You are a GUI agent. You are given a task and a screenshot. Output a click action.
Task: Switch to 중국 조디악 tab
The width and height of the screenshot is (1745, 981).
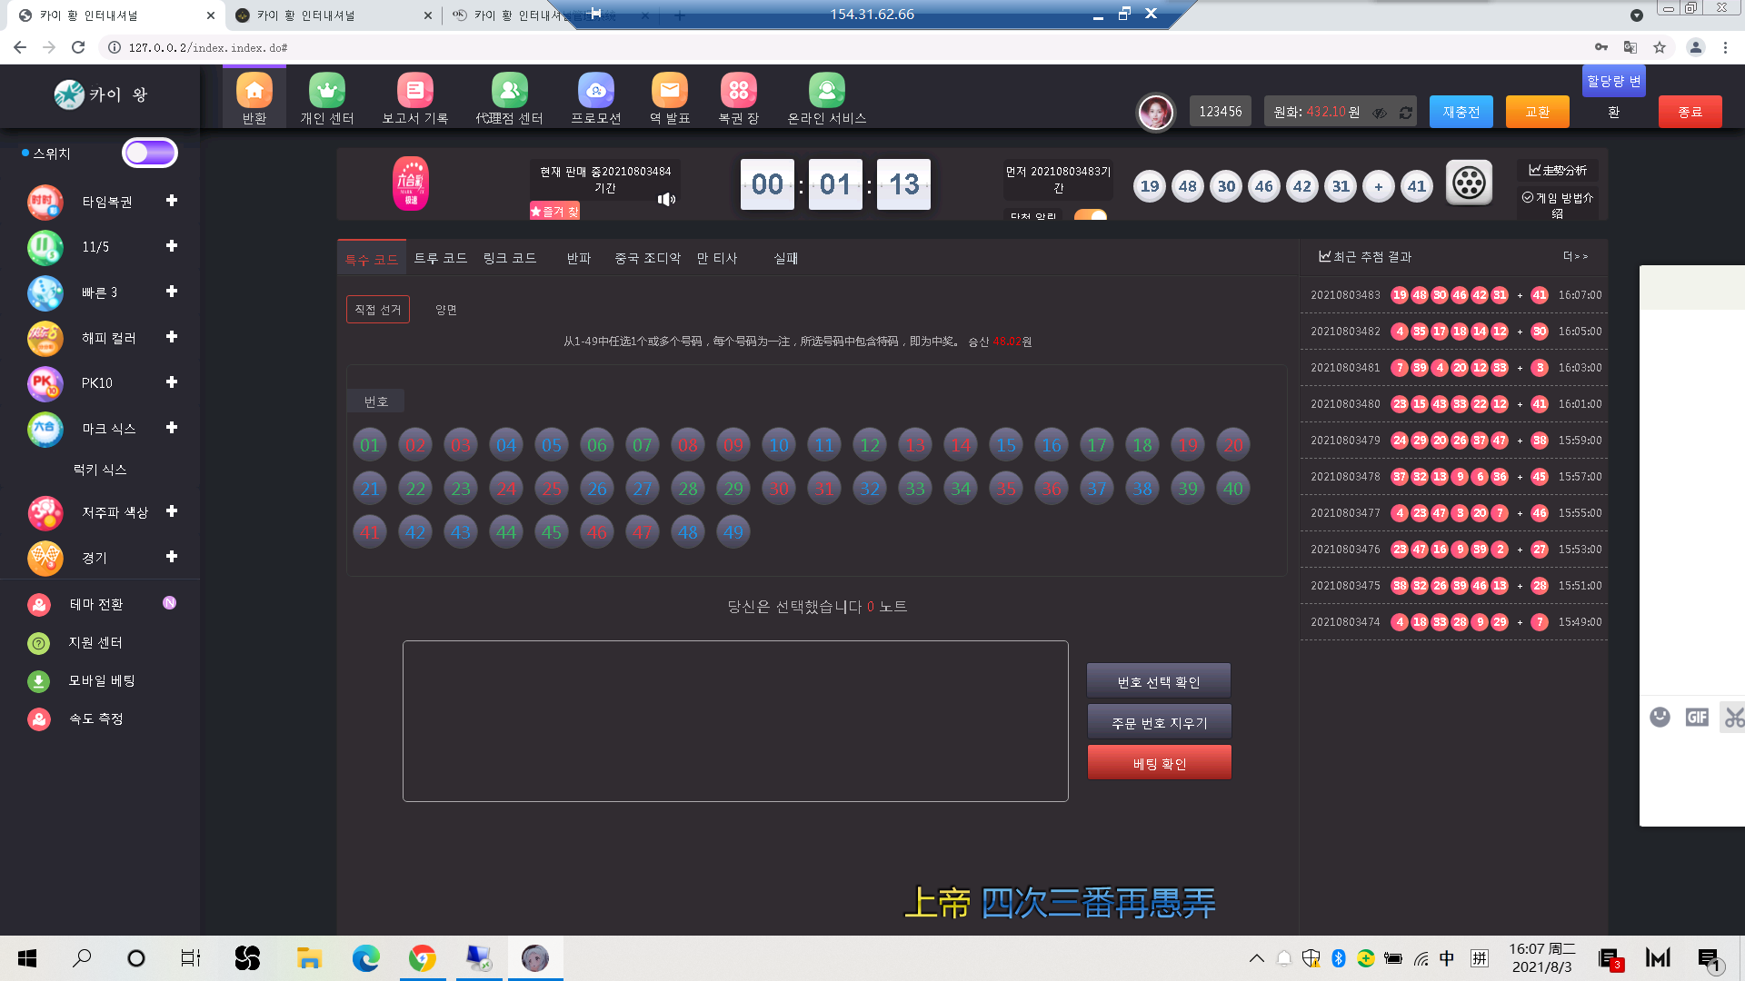click(x=647, y=259)
